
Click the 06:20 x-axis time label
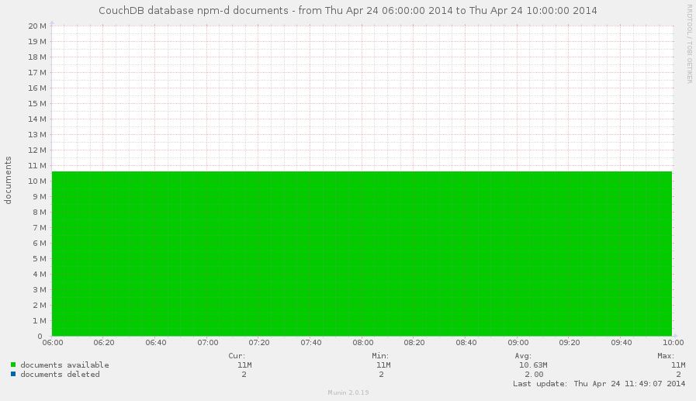104,343
